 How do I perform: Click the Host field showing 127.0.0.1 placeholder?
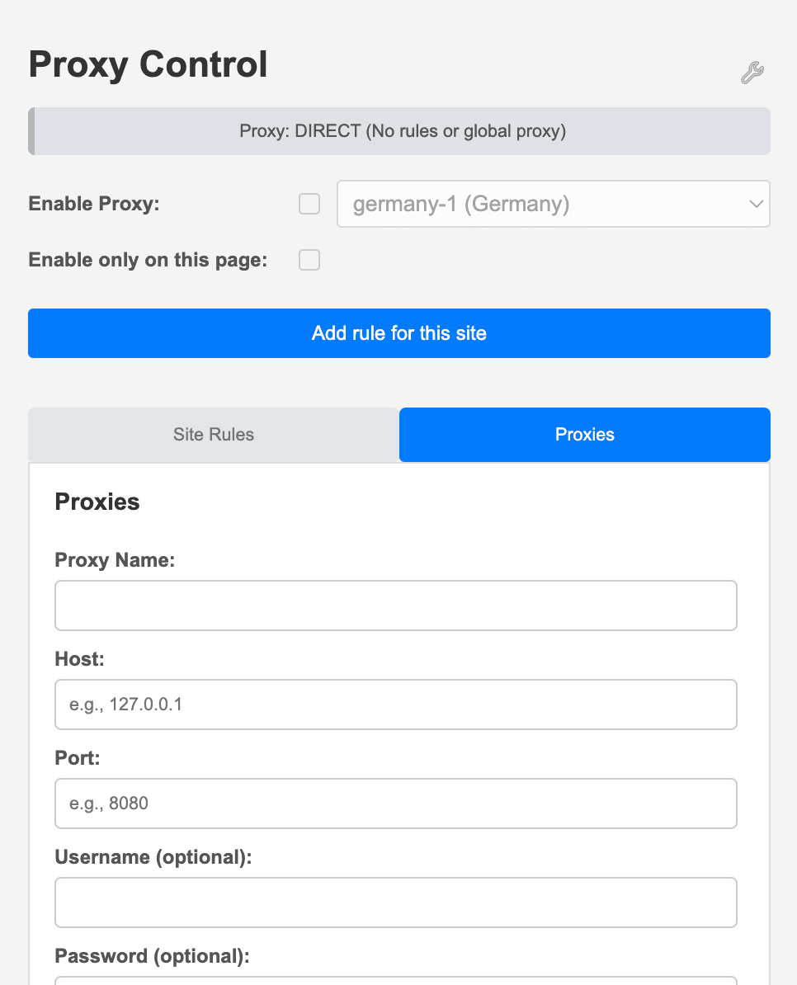(396, 704)
